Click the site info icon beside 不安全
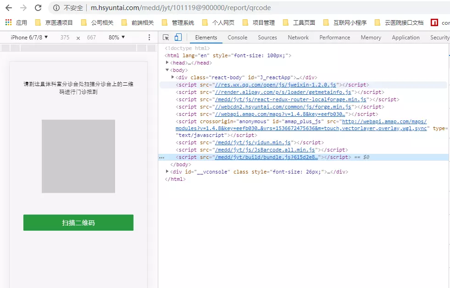This screenshot has height=288, width=450. (x=56, y=8)
